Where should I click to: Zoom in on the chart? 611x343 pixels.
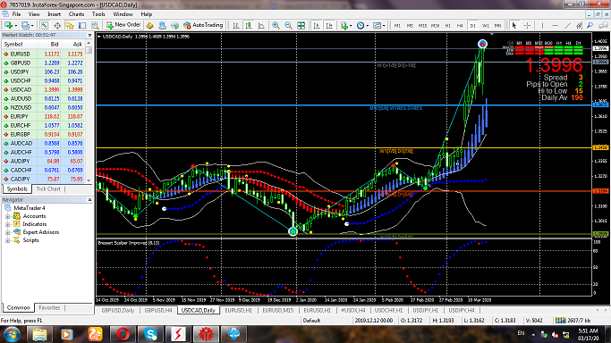point(276,25)
